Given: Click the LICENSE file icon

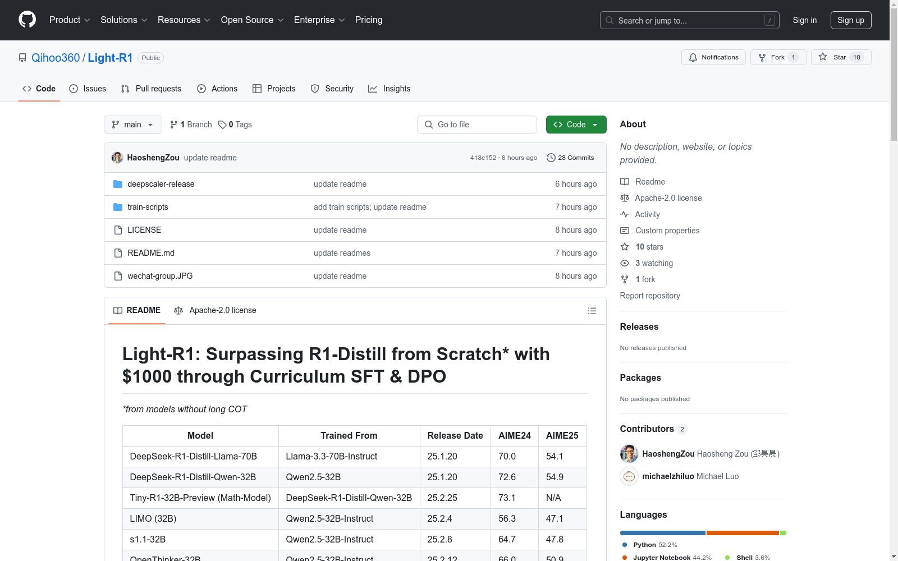Looking at the screenshot, I should (x=118, y=230).
